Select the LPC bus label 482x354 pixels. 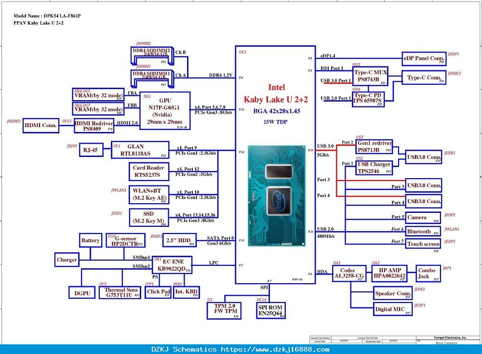pyautogui.click(x=214, y=263)
